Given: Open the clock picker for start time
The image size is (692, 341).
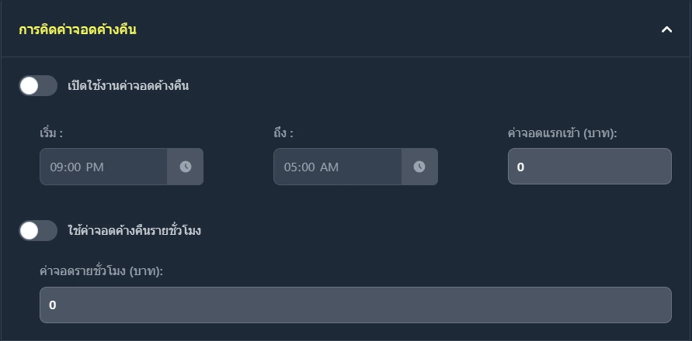Looking at the screenshot, I should click(x=186, y=167).
